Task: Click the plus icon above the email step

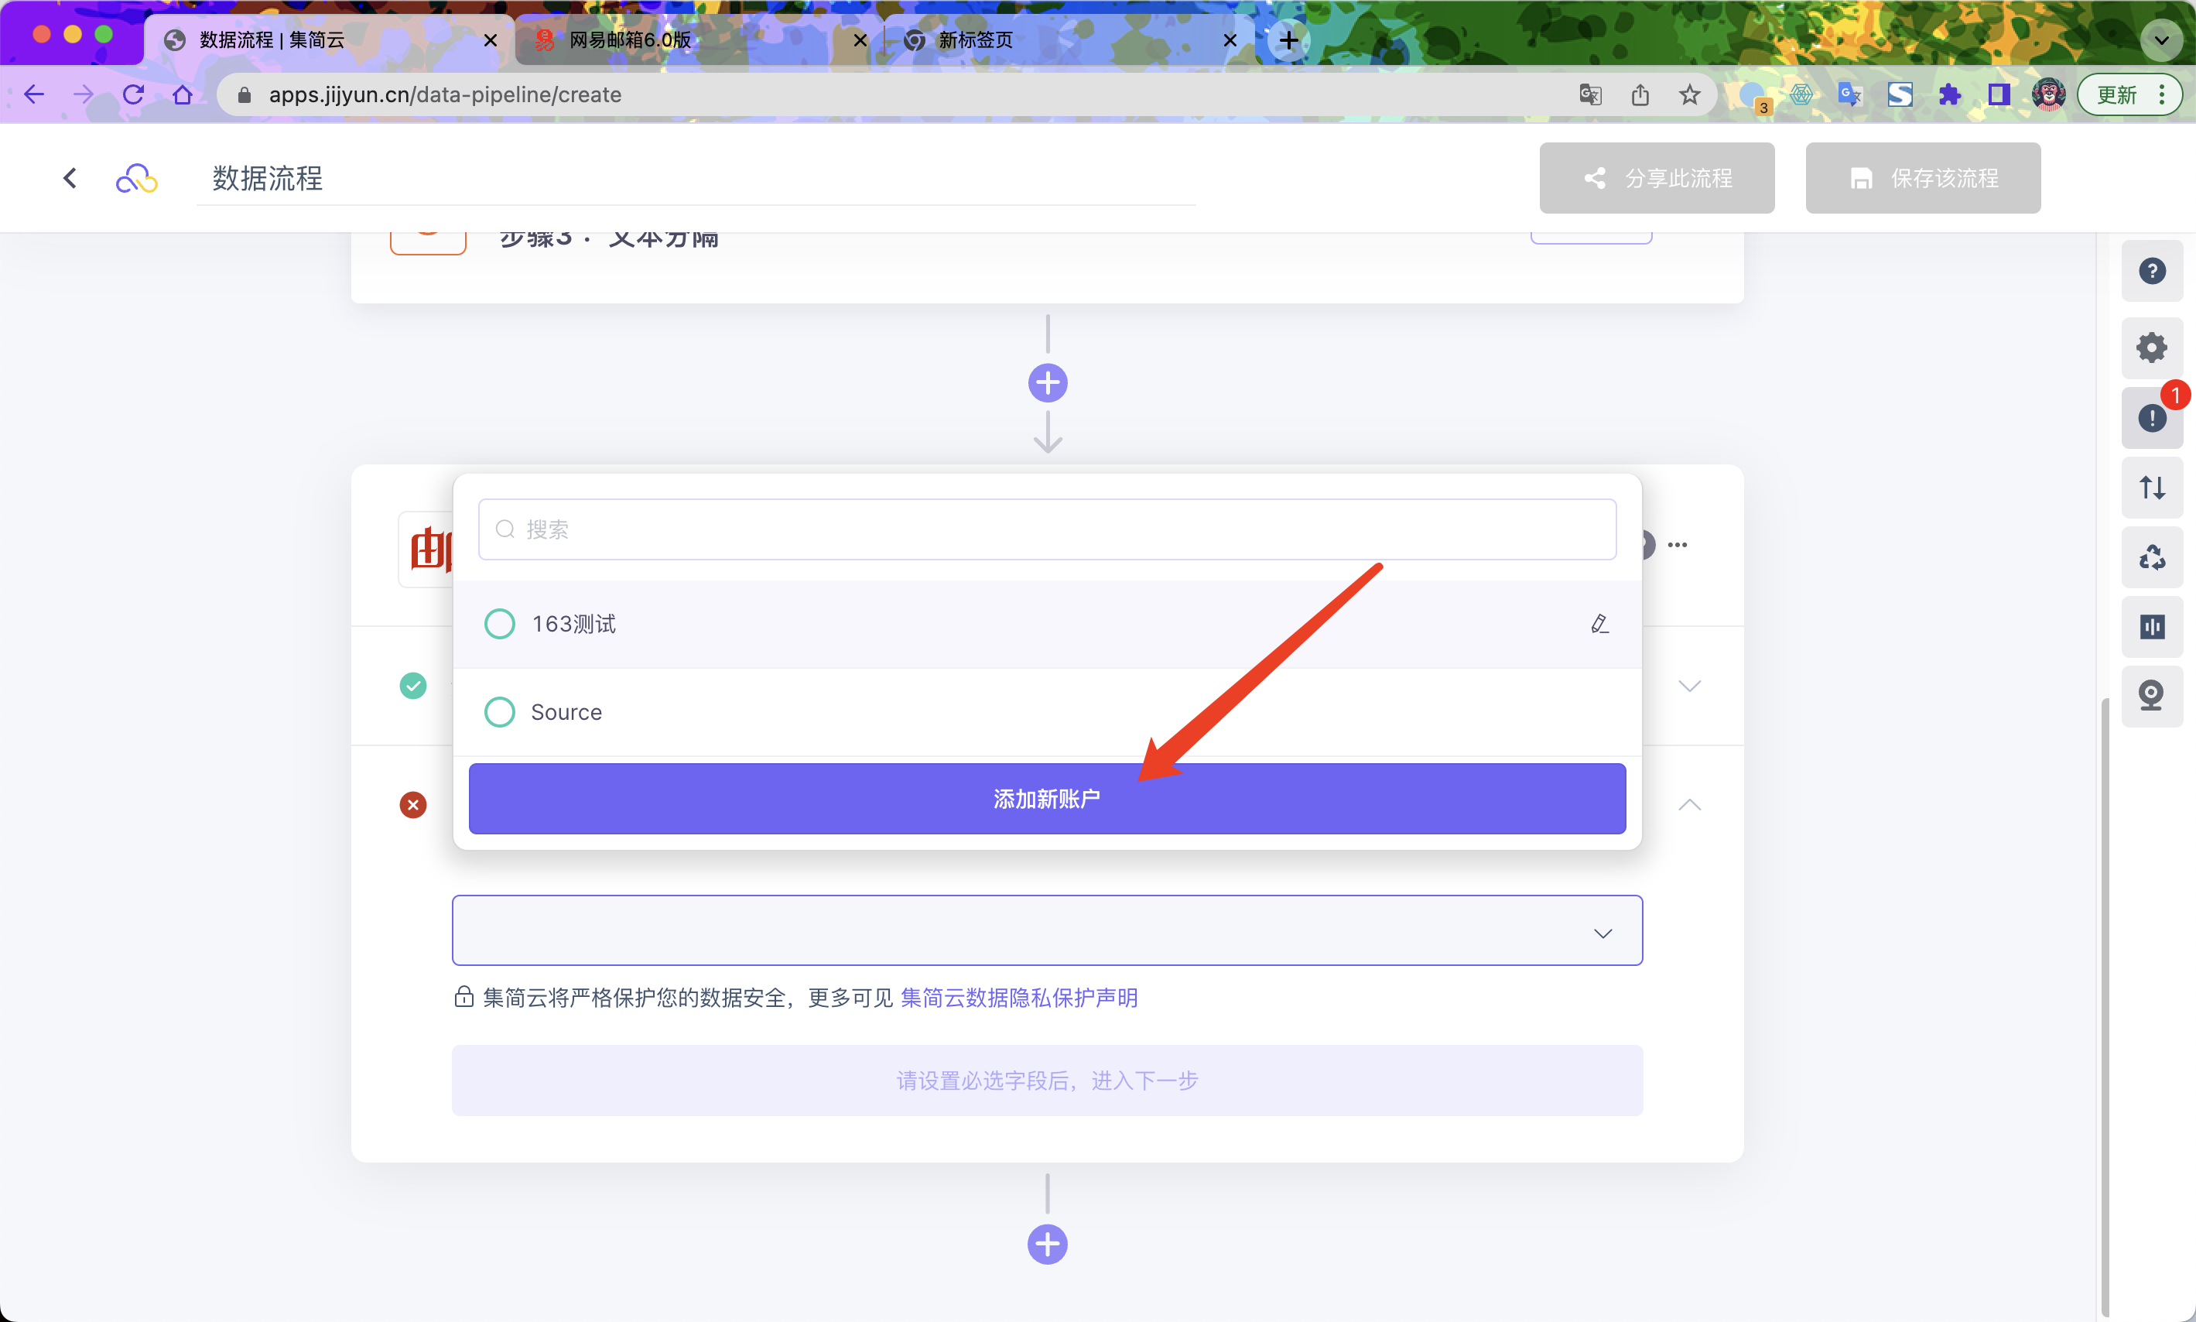Action: coord(1047,383)
